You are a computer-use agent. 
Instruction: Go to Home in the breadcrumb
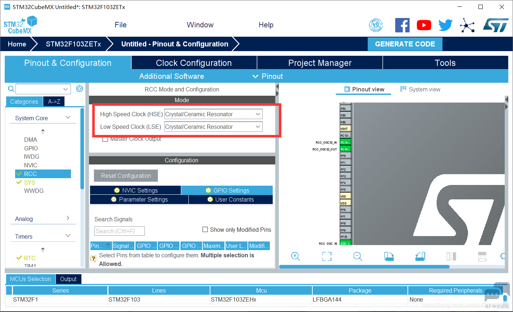coord(17,44)
